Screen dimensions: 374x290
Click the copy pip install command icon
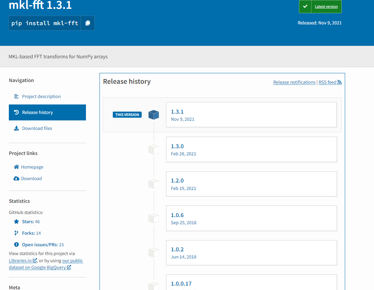coord(88,23)
